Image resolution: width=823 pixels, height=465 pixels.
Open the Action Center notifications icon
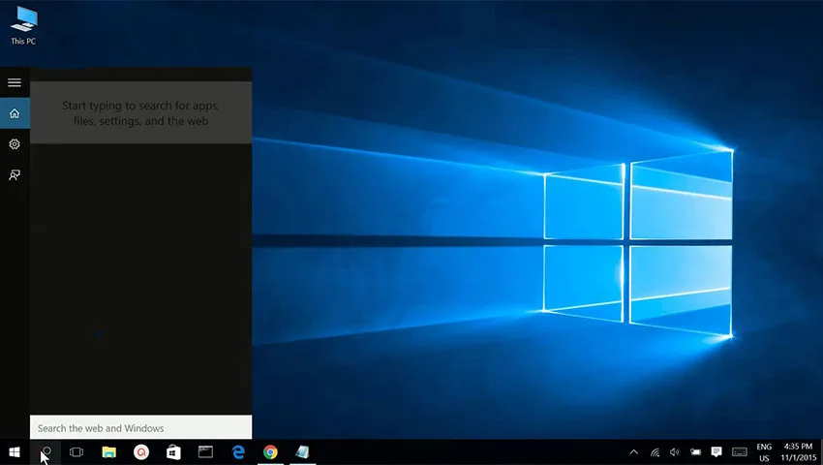716,451
